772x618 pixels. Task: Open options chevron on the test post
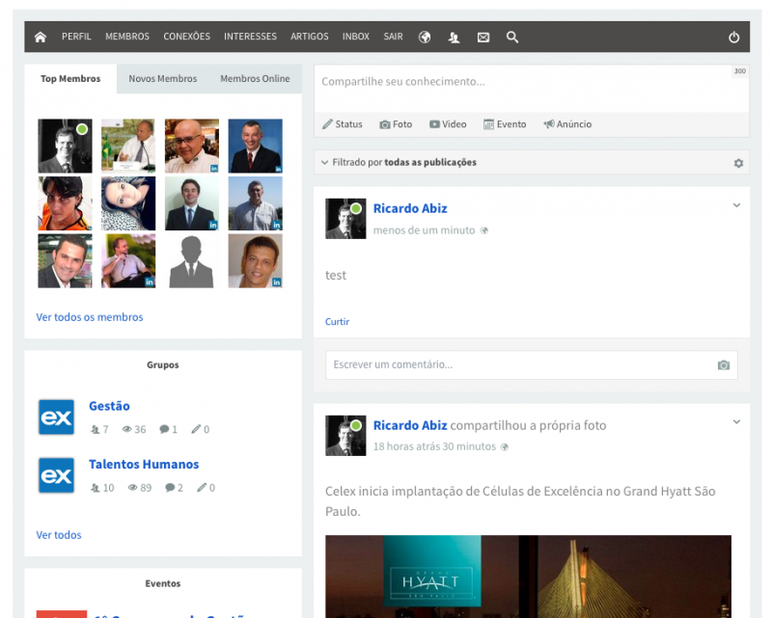coord(736,205)
